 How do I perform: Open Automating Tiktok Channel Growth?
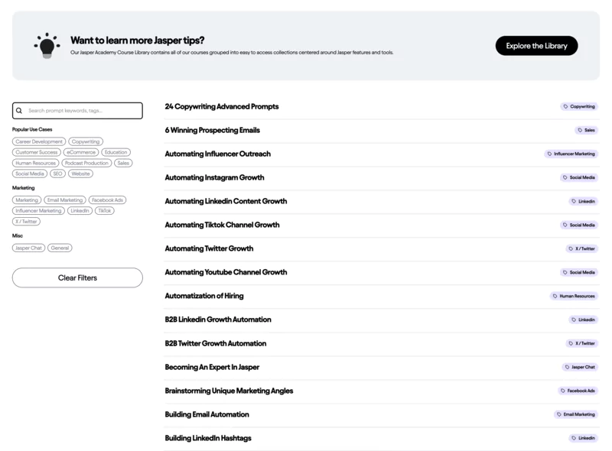pyautogui.click(x=222, y=225)
